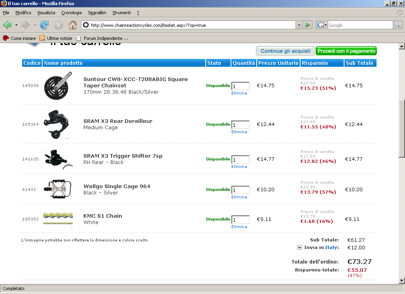The height and width of the screenshot is (294, 405).
Task: Click the total savings €55.07
Action: pos(357,270)
